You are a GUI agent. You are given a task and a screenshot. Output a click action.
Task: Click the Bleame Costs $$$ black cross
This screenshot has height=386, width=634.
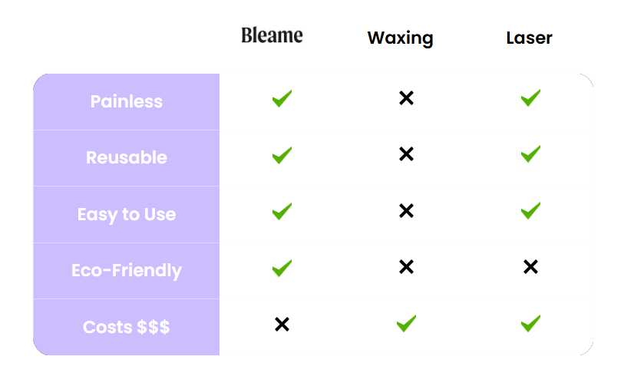click(282, 325)
